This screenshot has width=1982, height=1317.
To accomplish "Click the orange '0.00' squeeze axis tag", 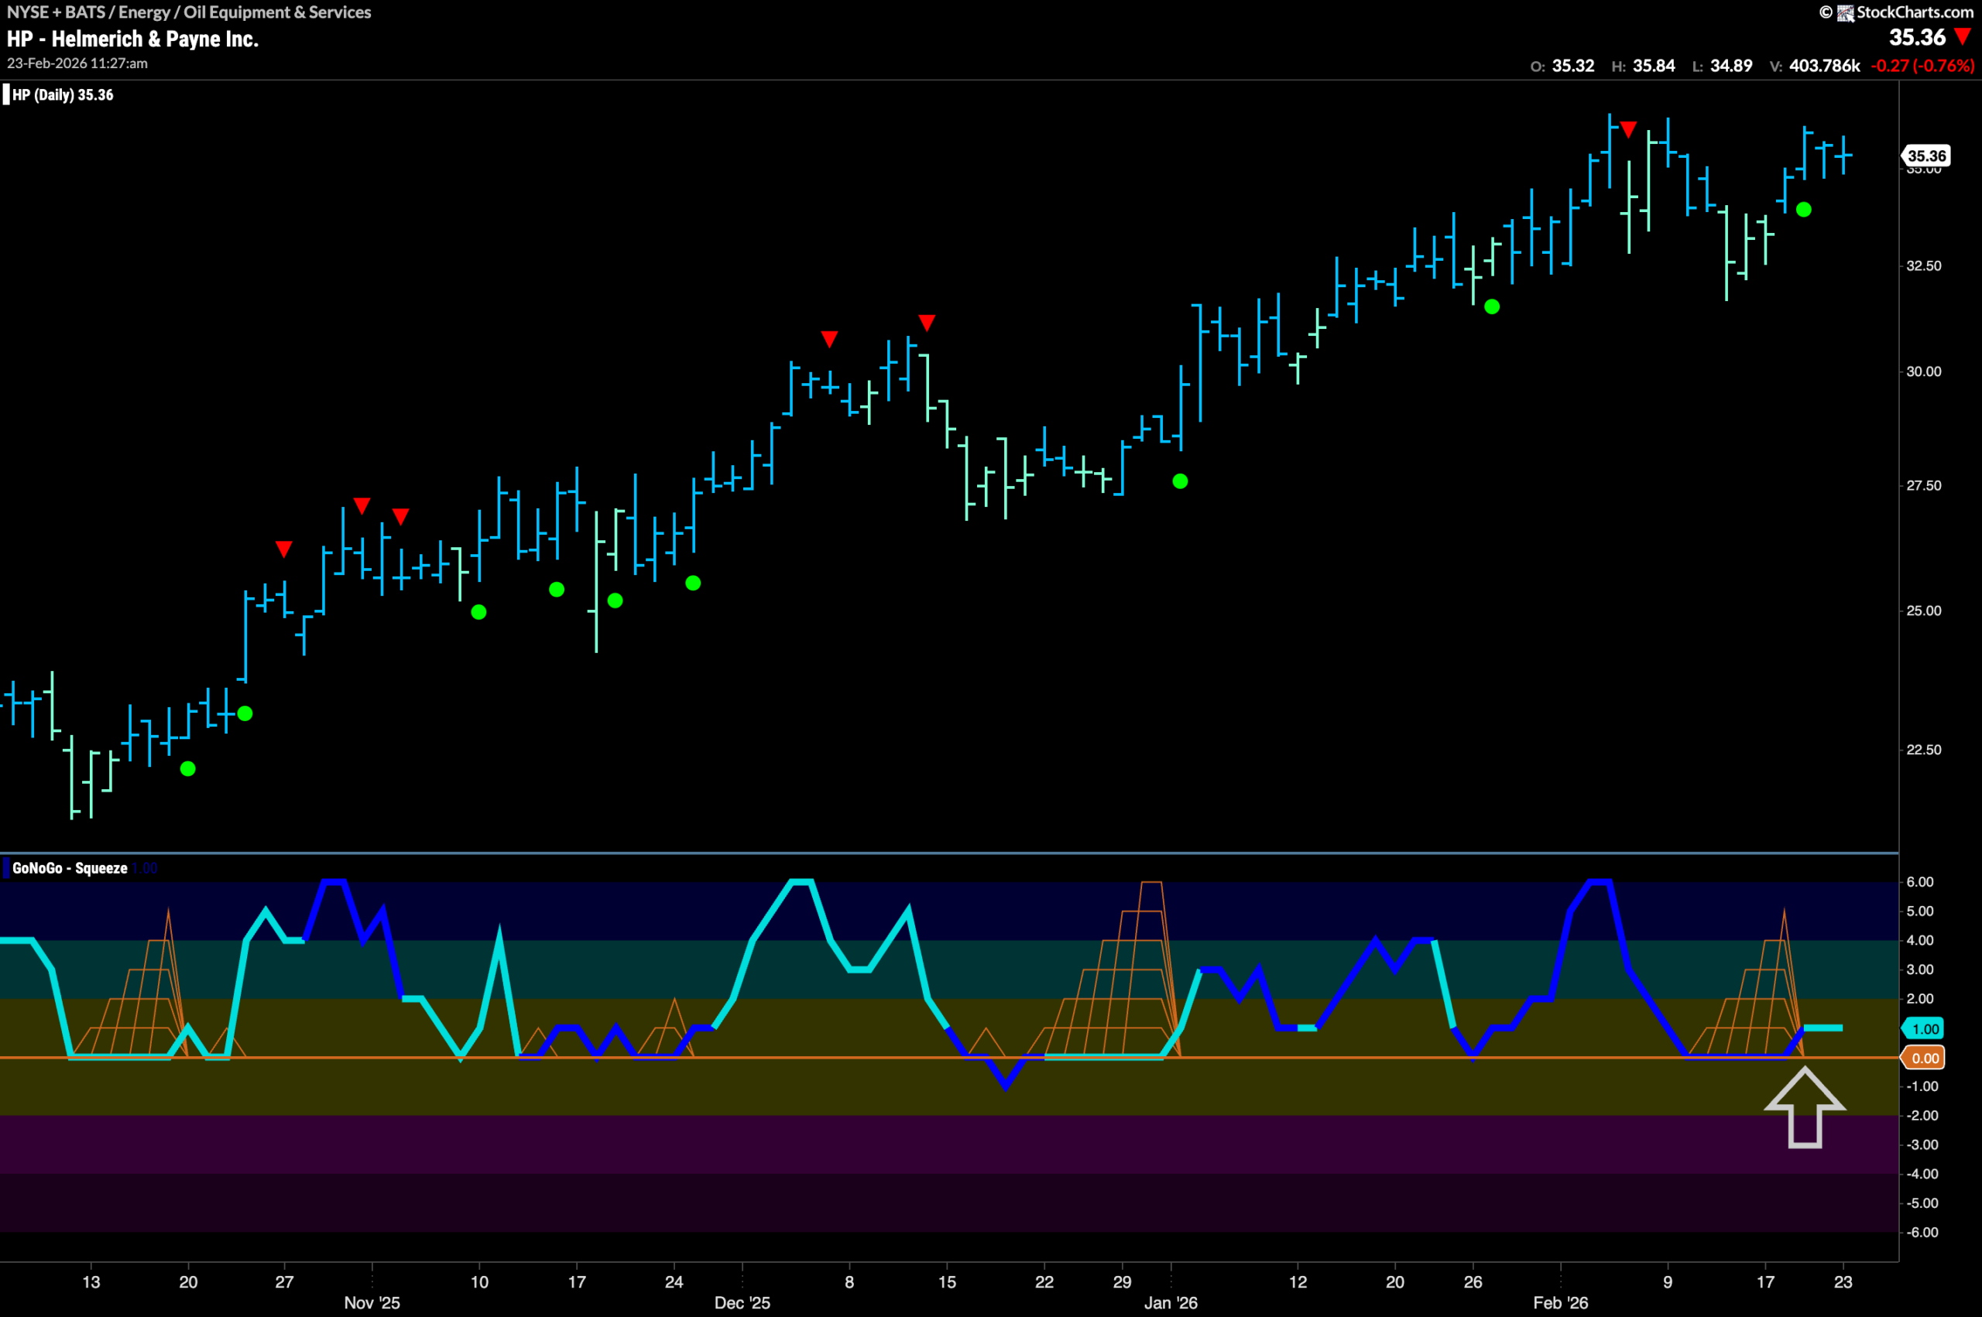I will click(x=1925, y=1059).
